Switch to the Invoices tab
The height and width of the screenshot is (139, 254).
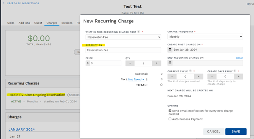point(67,23)
